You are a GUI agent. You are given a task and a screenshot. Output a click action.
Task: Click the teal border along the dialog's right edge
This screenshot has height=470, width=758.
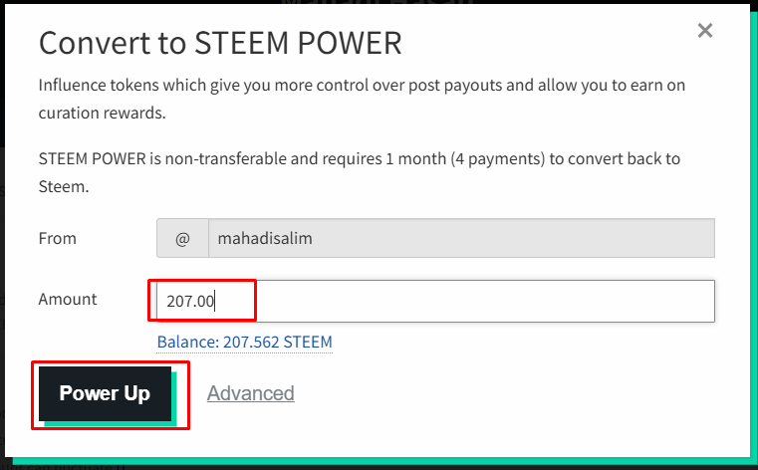(x=753, y=249)
